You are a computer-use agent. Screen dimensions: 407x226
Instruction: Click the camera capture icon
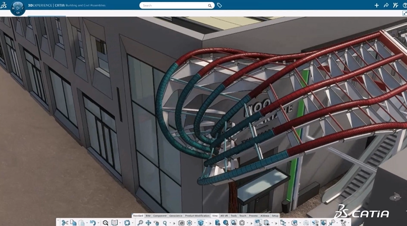[x=182, y=223]
